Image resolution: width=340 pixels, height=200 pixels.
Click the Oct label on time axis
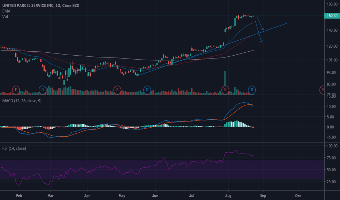pos(298,196)
